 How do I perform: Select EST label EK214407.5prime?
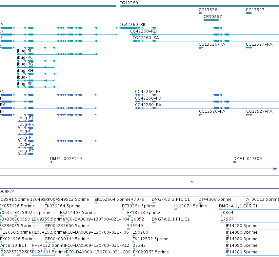(x=78, y=213)
